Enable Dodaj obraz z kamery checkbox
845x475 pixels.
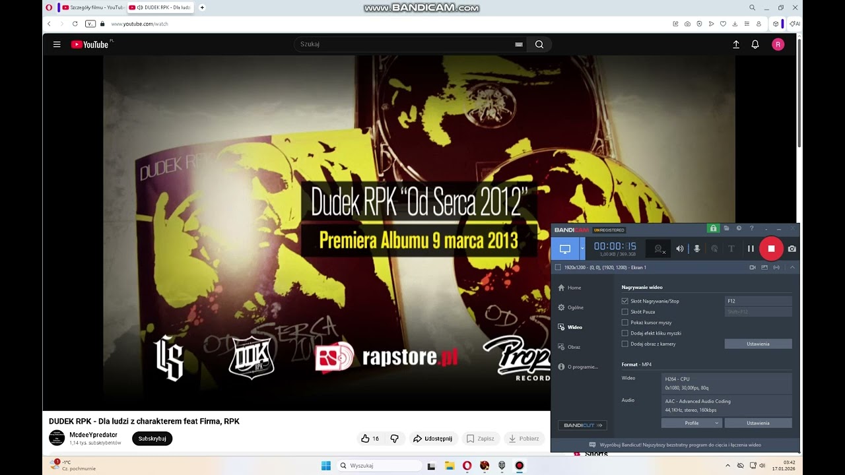click(625, 344)
